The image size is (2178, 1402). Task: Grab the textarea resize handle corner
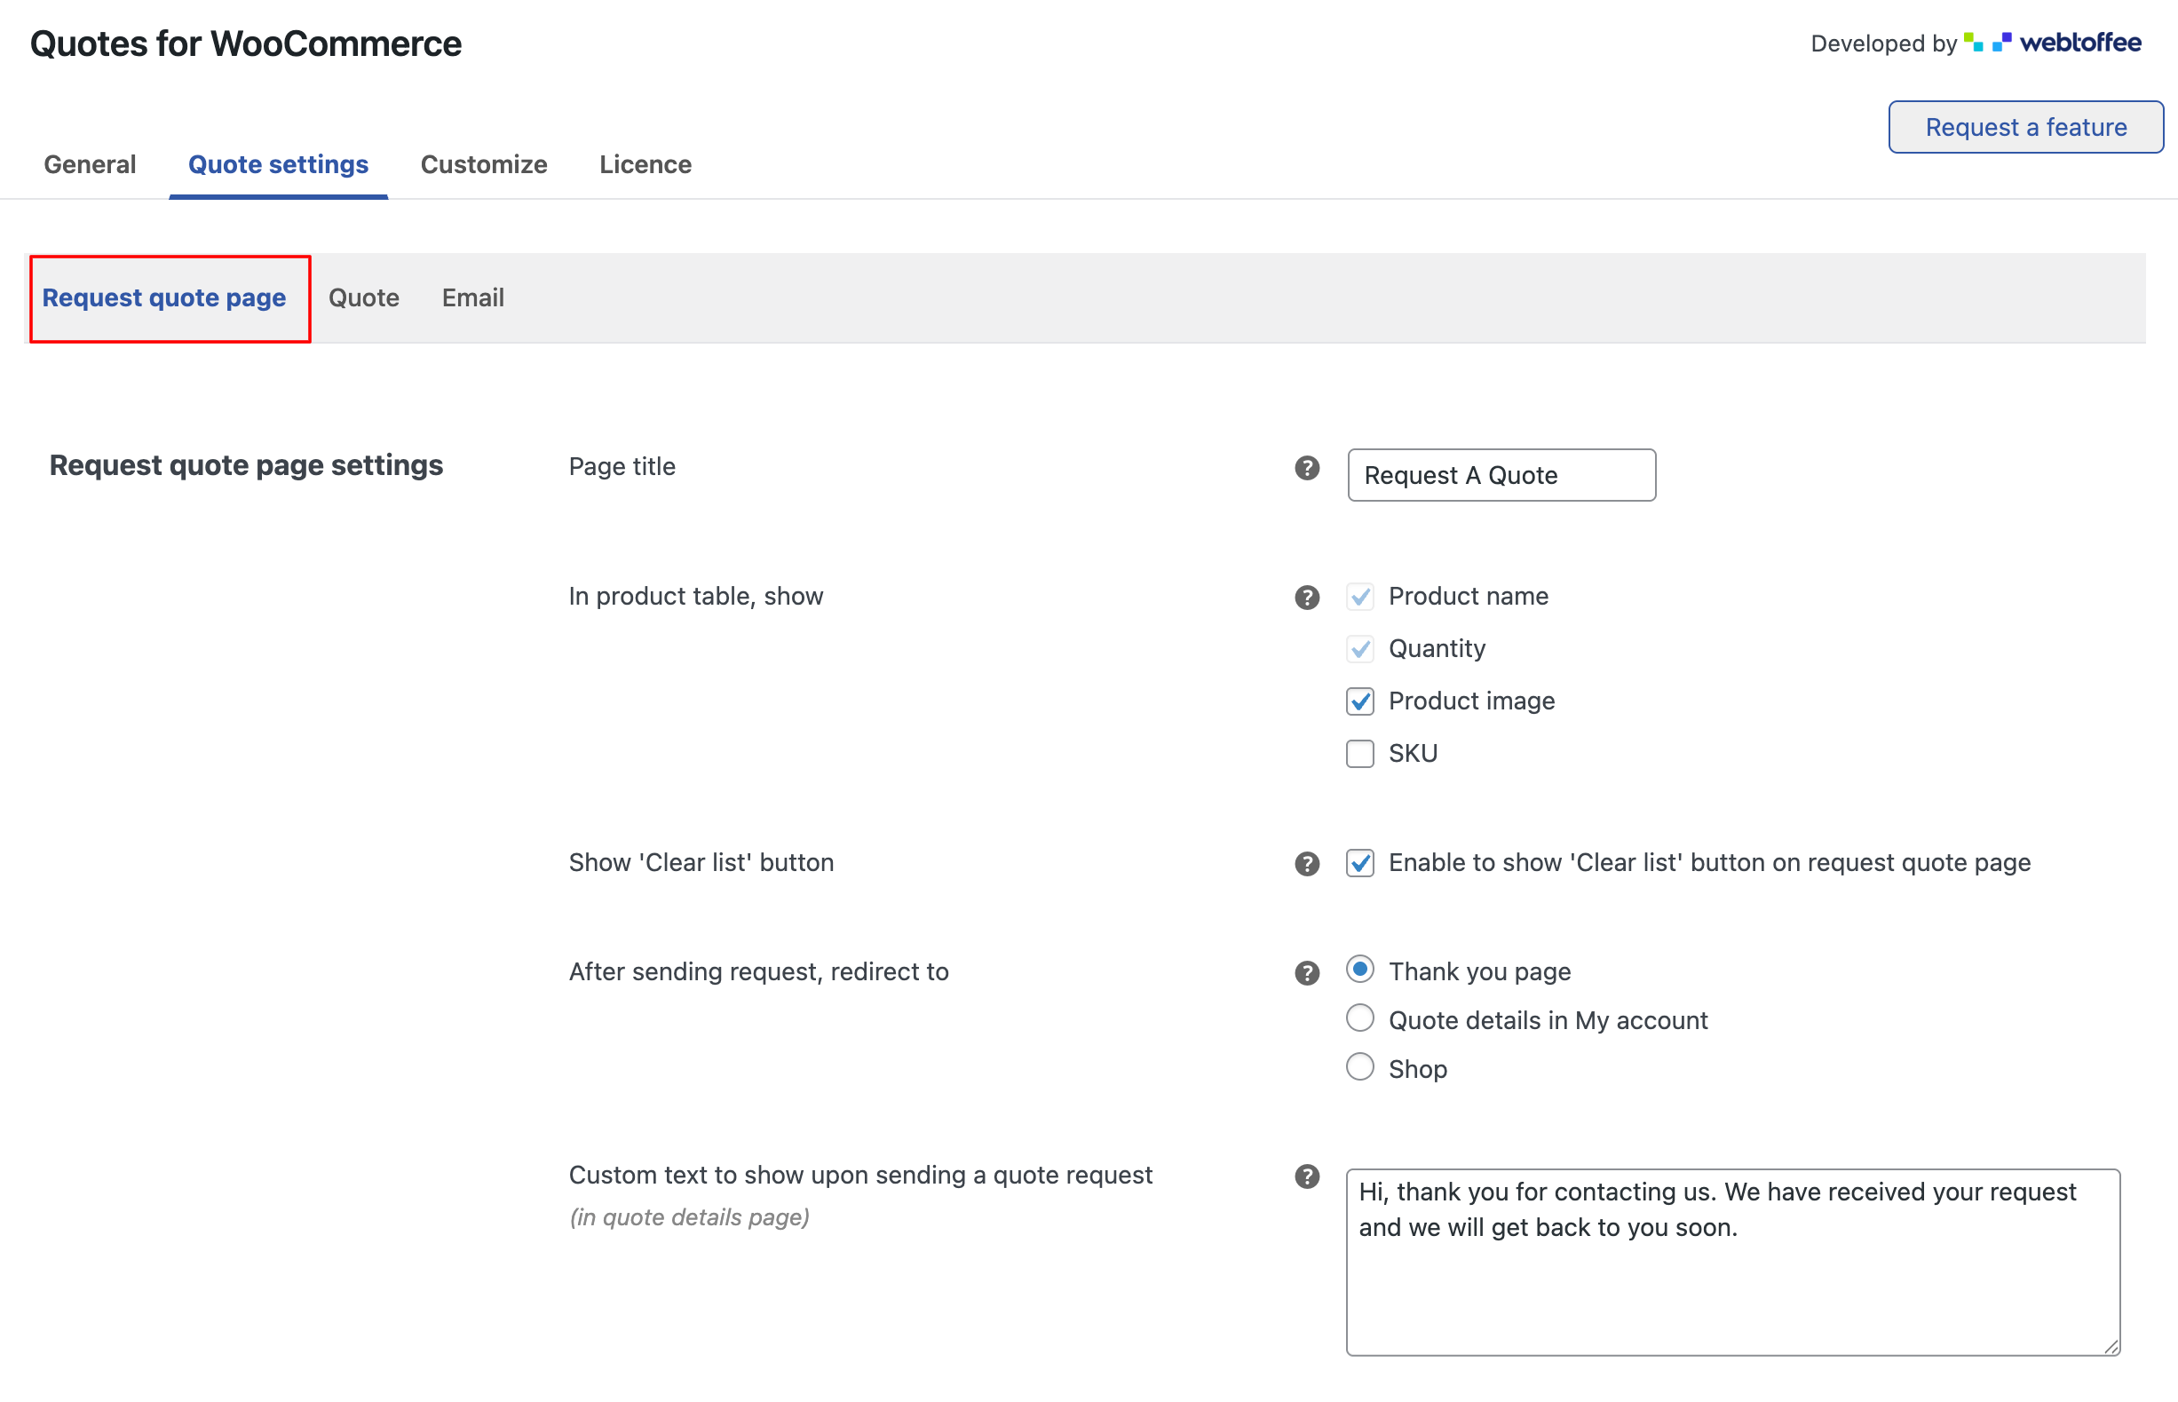(2111, 1346)
